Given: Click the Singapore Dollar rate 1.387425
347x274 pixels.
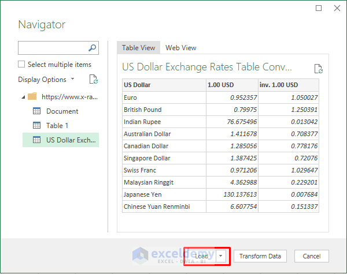Looking at the screenshot, I should point(243,158).
